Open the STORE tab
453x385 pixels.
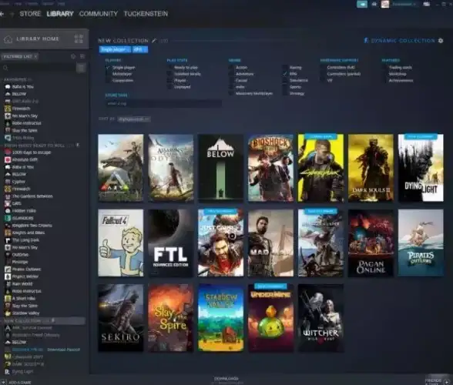click(30, 14)
